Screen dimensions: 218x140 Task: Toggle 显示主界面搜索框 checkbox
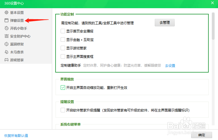(x=63, y=57)
